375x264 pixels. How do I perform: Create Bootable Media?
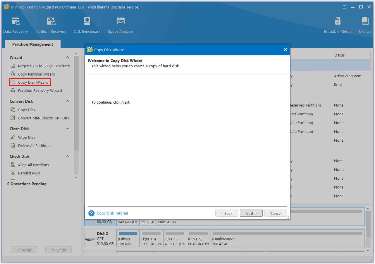pyautogui.click(x=338, y=25)
